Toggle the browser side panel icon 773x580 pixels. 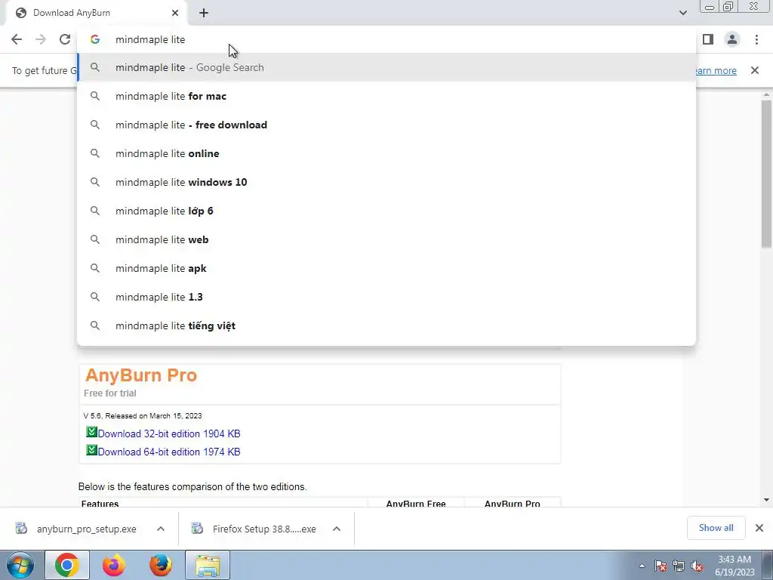coord(708,39)
